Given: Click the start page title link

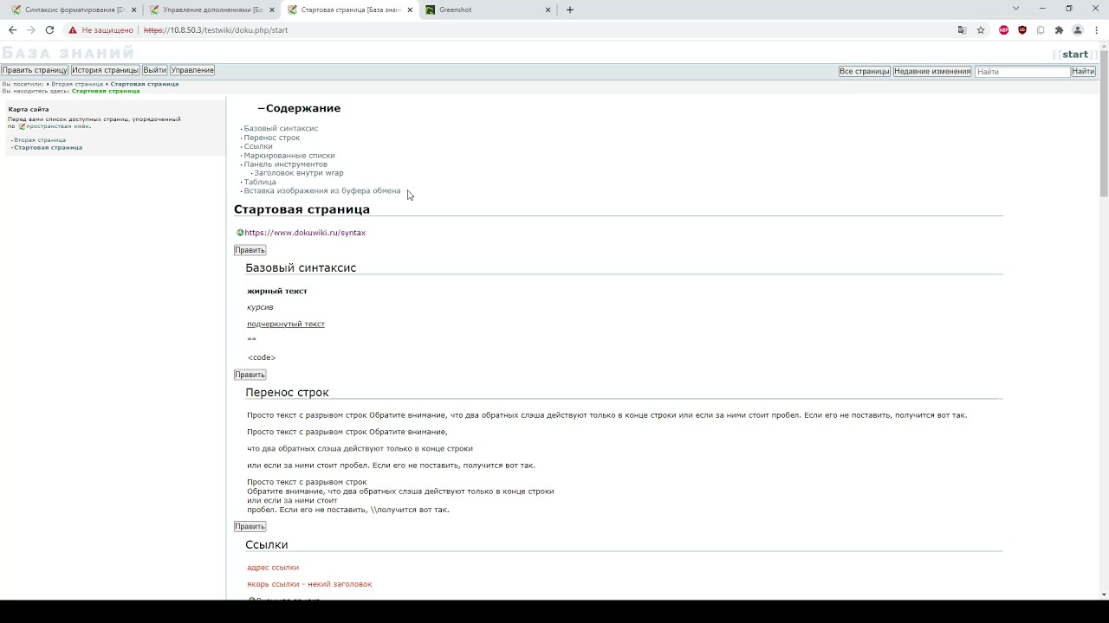Looking at the screenshot, I should pos(1075,55).
